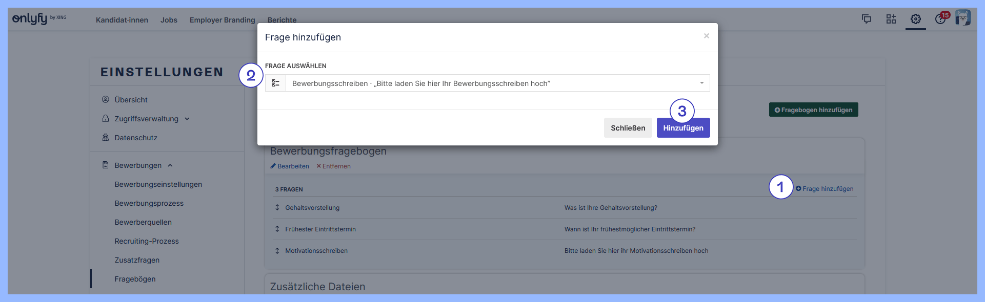Collapse the Bewerbungen sidebar section
This screenshot has height=302, width=985.
tap(138, 165)
